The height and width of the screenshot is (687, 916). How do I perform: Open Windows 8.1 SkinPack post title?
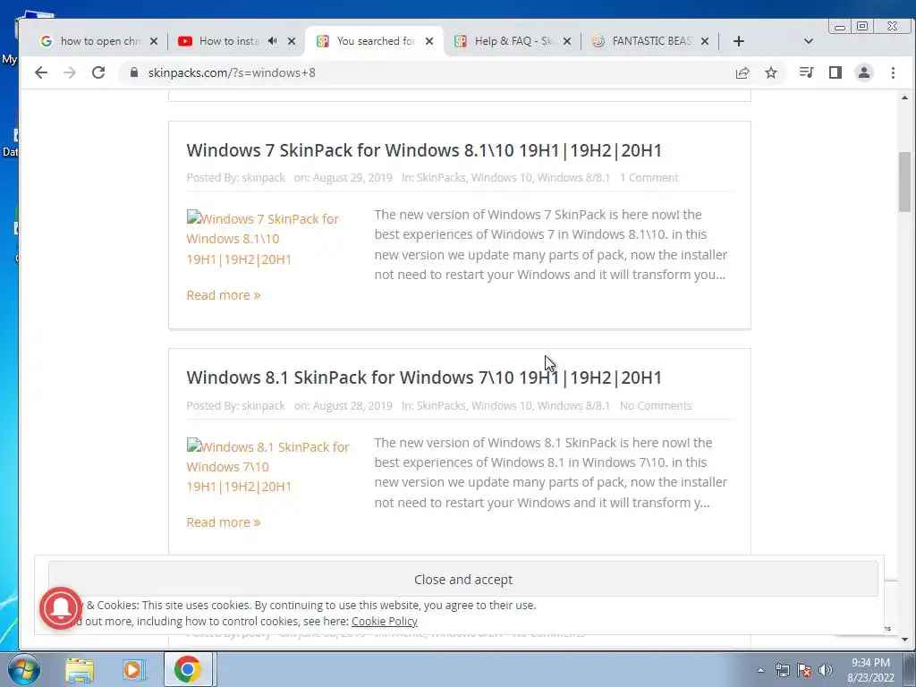[x=424, y=377]
